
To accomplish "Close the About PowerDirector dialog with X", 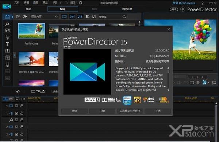I will tap(169, 29).
